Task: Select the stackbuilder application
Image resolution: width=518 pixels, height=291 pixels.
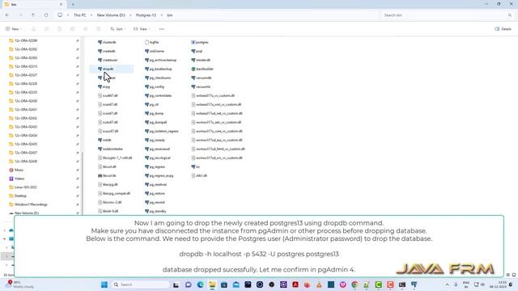Action: pyautogui.click(x=202, y=69)
